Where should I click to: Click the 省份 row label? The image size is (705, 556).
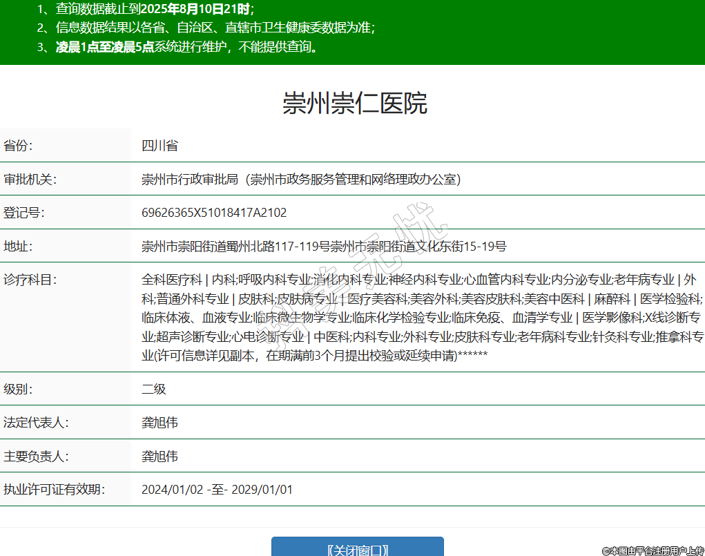[19, 146]
